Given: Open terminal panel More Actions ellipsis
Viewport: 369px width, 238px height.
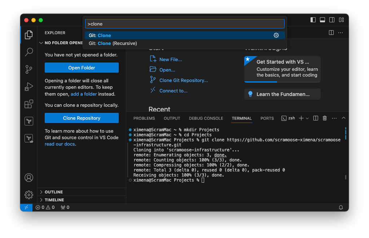Looking at the screenshot, I should 334,118.
